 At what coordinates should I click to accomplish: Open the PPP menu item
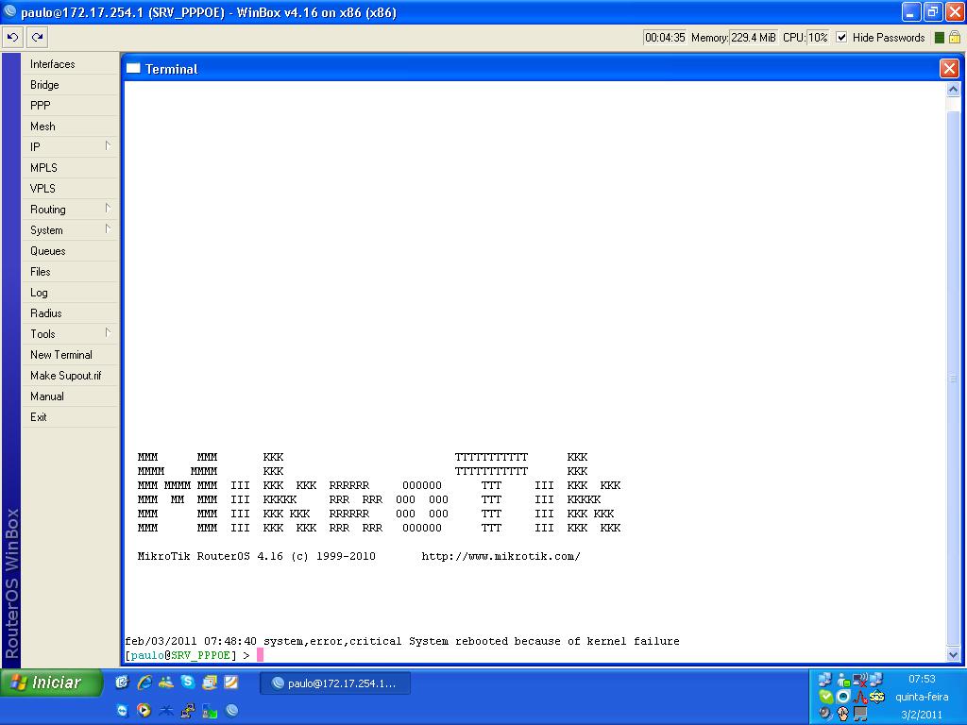[x=69, y=106]
